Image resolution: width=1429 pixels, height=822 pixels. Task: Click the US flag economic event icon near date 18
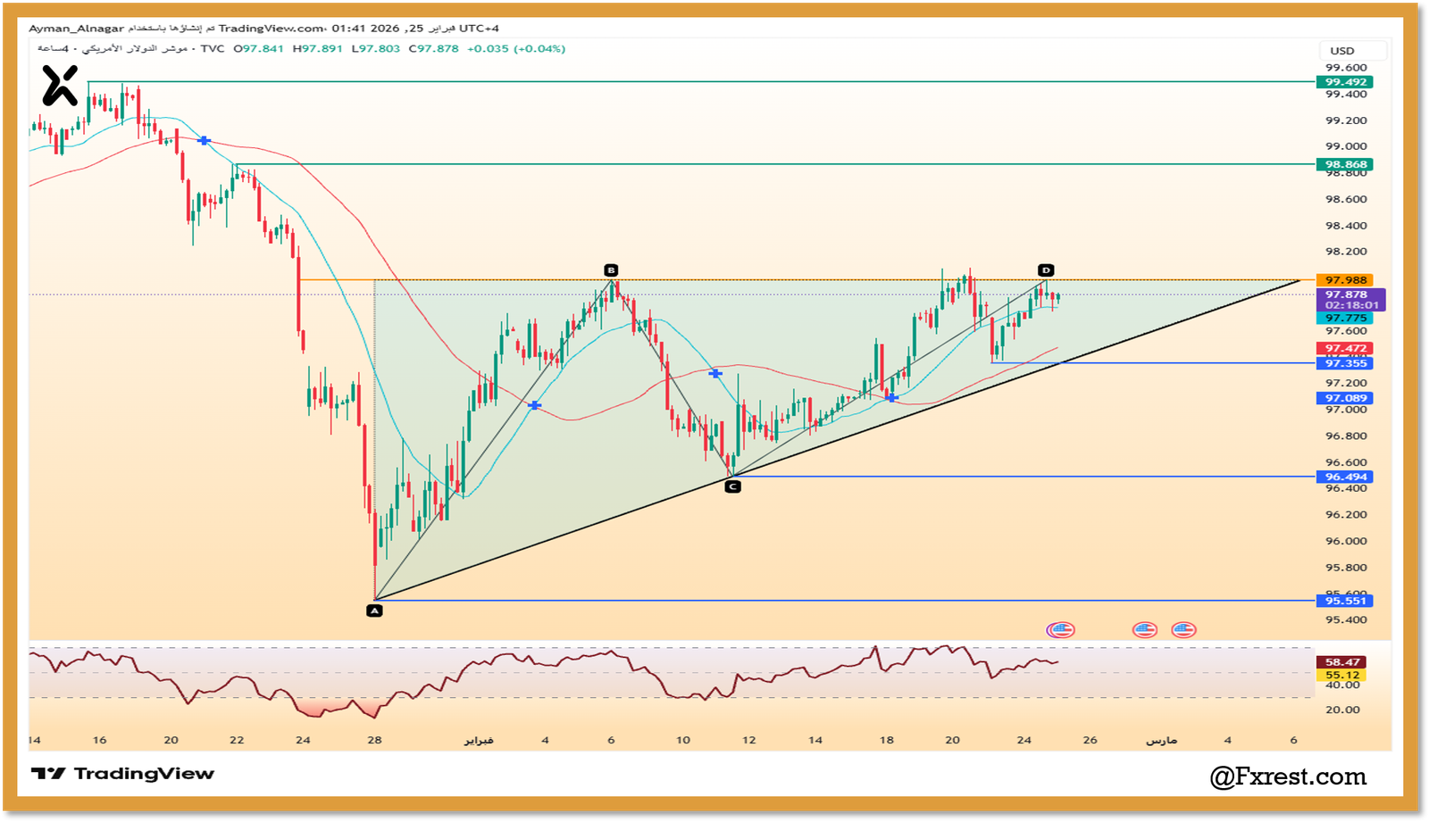[x=1060, y=629]
